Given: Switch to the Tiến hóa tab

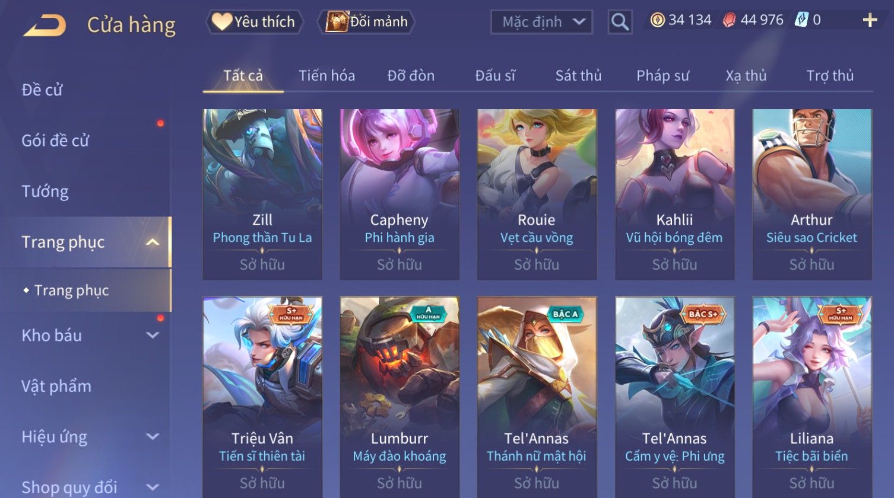Looking at the screenshot, I should click(x=326, y=76).
